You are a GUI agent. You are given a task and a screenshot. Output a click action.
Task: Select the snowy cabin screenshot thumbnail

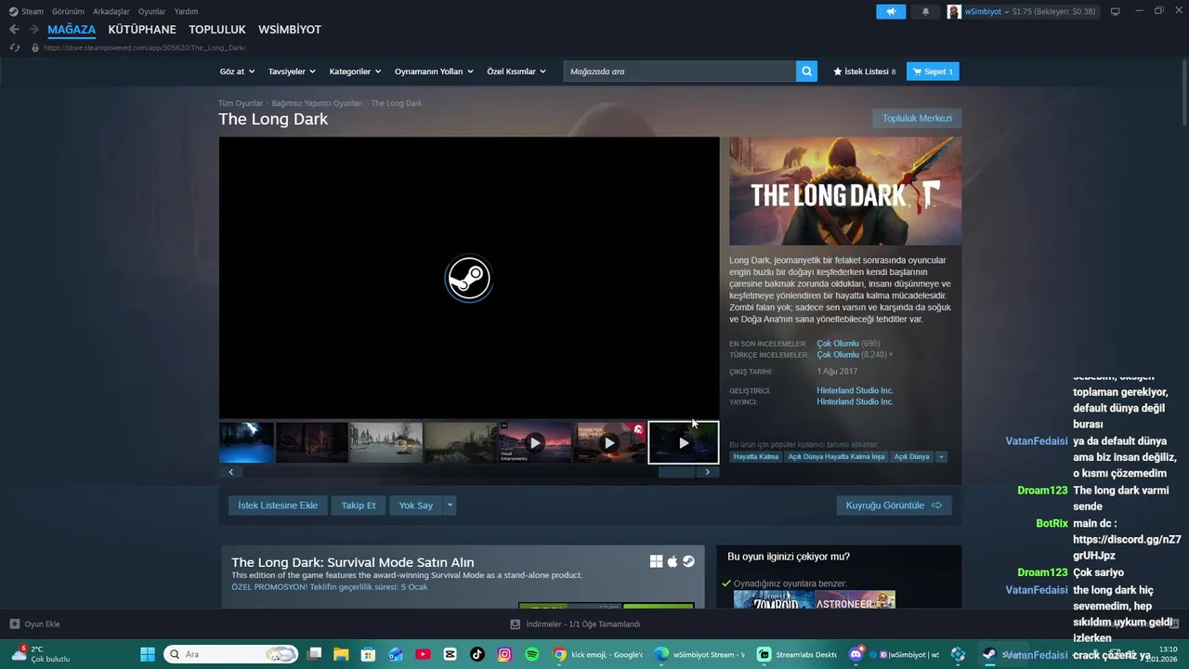coord(386,442)
